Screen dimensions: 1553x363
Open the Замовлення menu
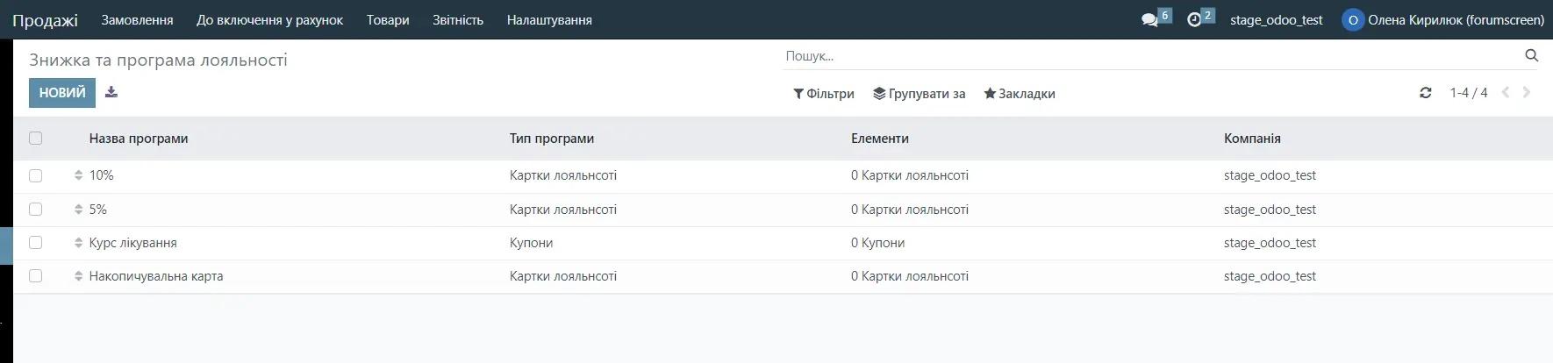(137, 20)
